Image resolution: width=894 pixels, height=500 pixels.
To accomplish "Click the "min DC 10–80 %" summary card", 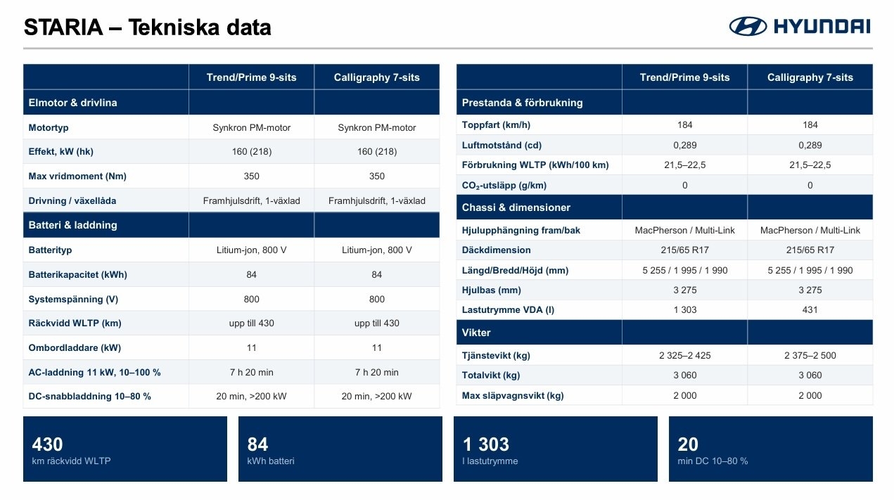I will [771, 449].
